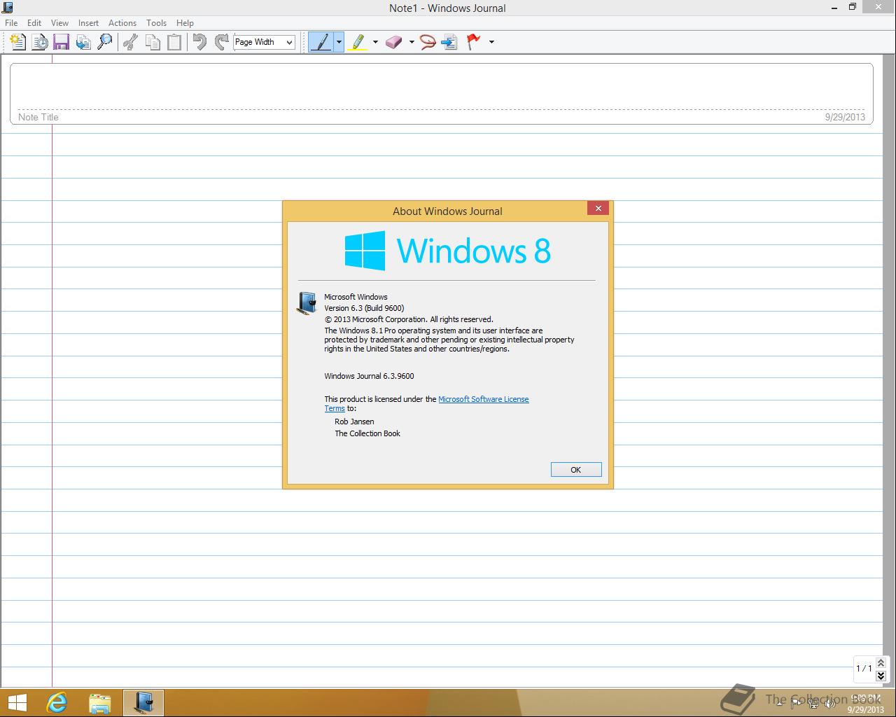Click OK in About Windows Journal dialog

(x=576, y=470)
